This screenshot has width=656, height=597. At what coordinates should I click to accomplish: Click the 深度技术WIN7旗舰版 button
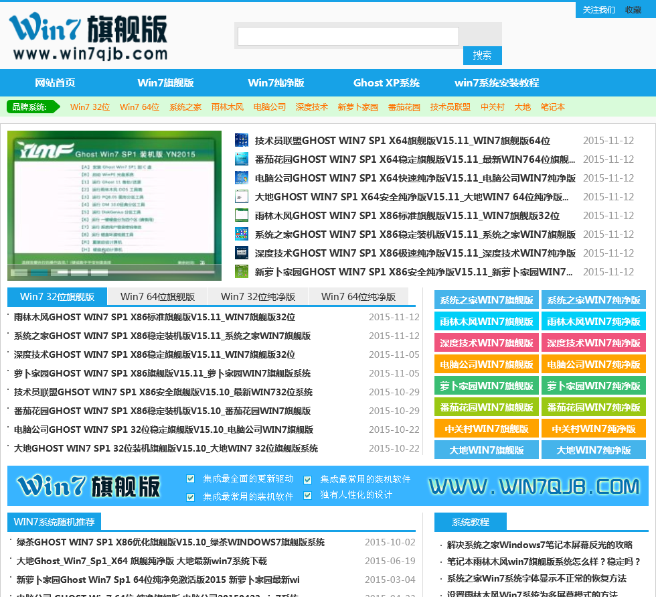coord(486,343)
